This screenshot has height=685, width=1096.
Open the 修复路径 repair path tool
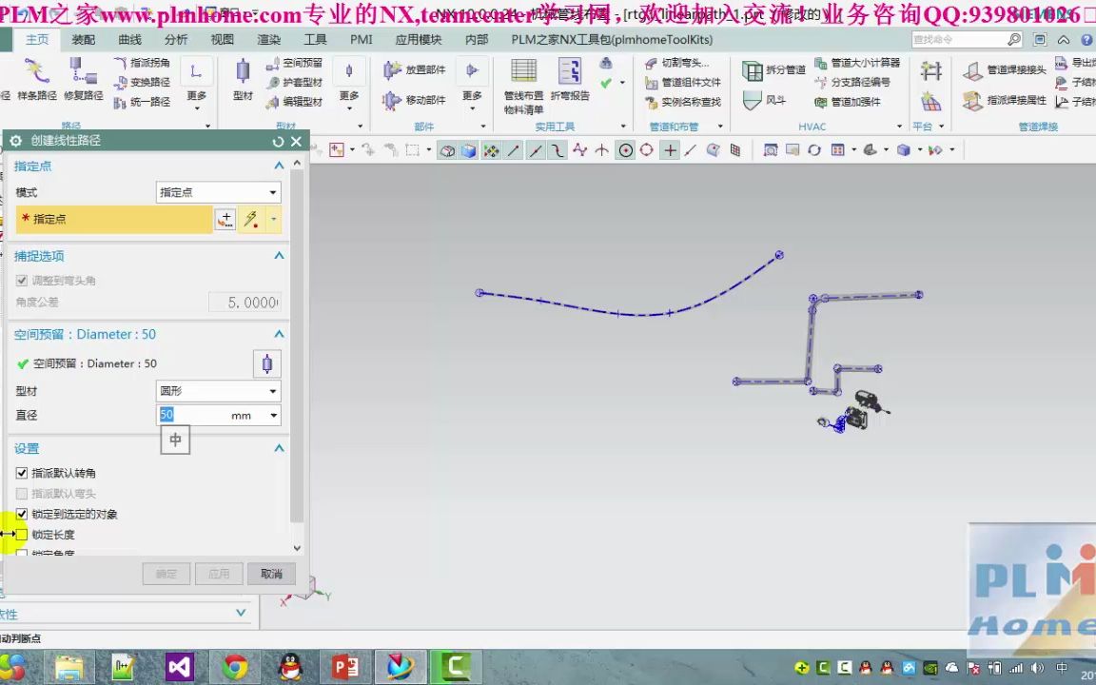[x=83, y=79]
